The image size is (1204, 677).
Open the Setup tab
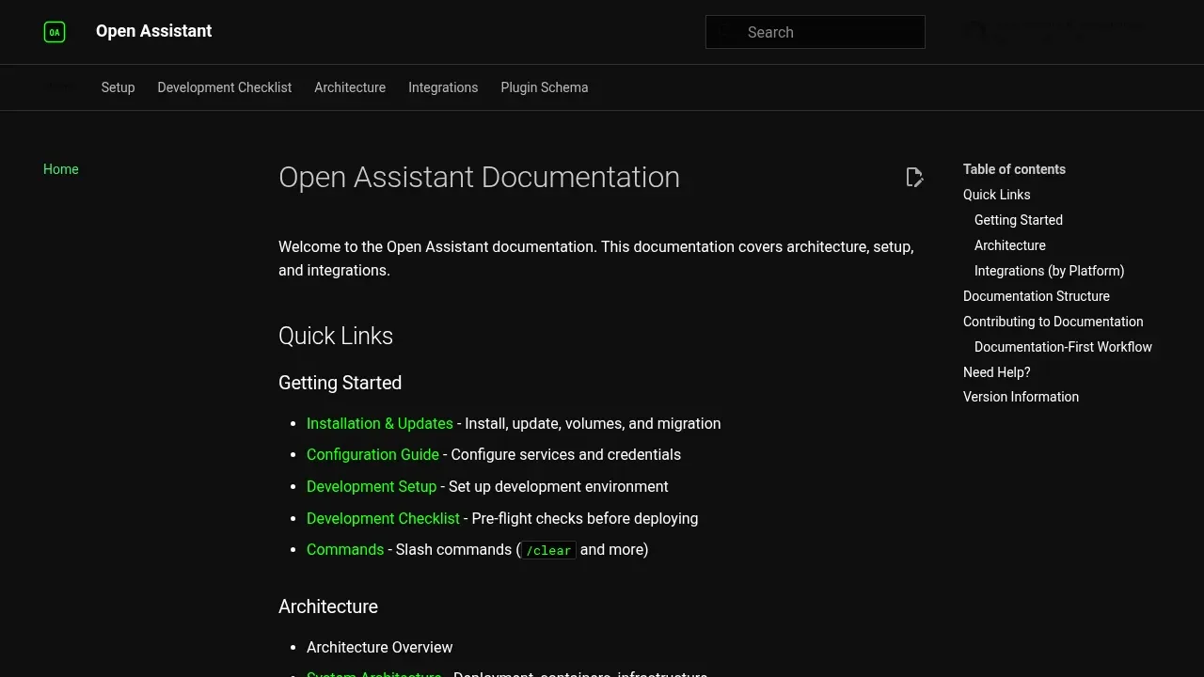[119, 87]
